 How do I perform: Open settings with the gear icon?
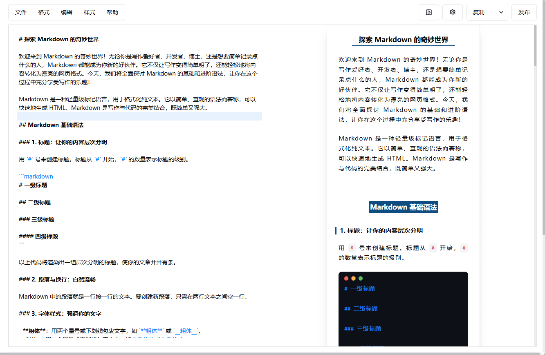453,12
